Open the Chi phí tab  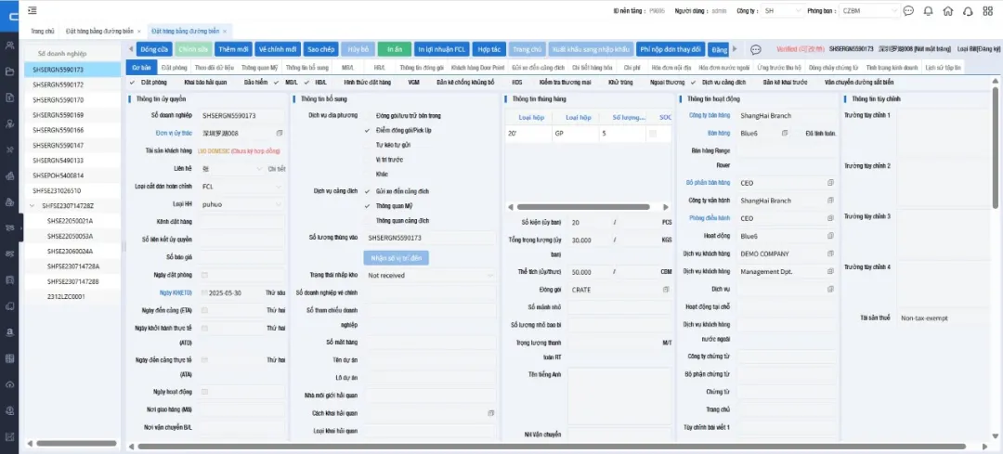pos(632,68)
